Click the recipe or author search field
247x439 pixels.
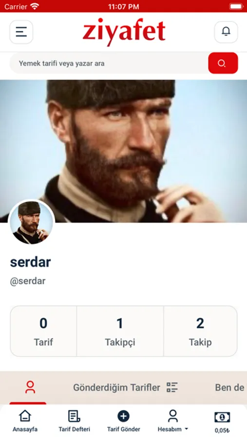pyautogui.click(x=109, y=63)
